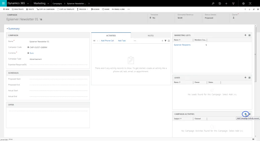Sort Leads by Status column
Image resolution: width=260 pixels, height=141 pixels.
[211, 82]
